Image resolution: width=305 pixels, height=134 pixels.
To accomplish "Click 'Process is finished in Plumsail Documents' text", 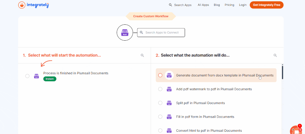I will tap(76, 73).
